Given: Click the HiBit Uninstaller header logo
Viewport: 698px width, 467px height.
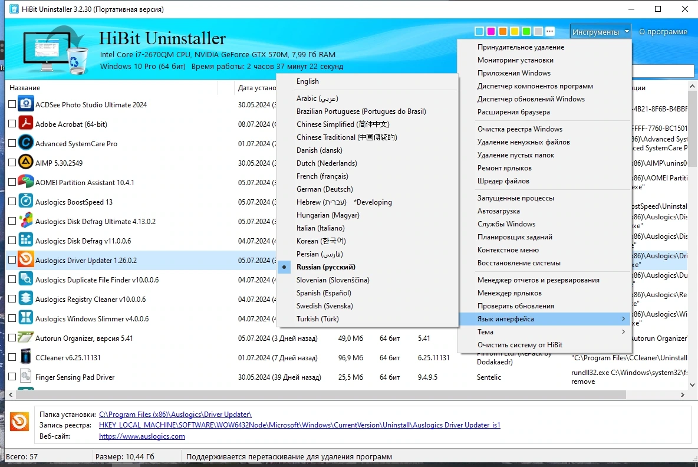Looking at the screenshot, I should click(55, 50).
